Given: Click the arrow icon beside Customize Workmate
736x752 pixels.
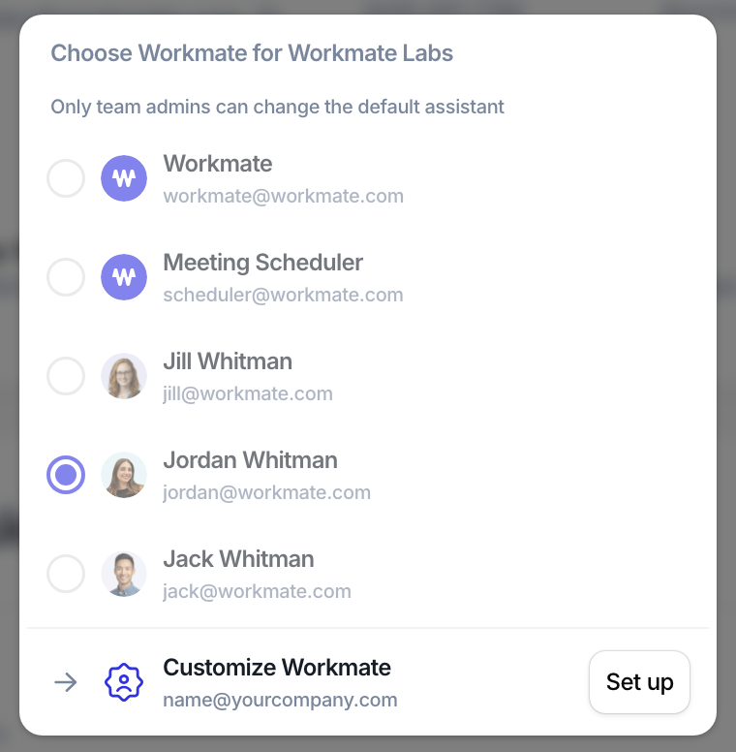Looking at the screenshot, I should tap(66, 682).
